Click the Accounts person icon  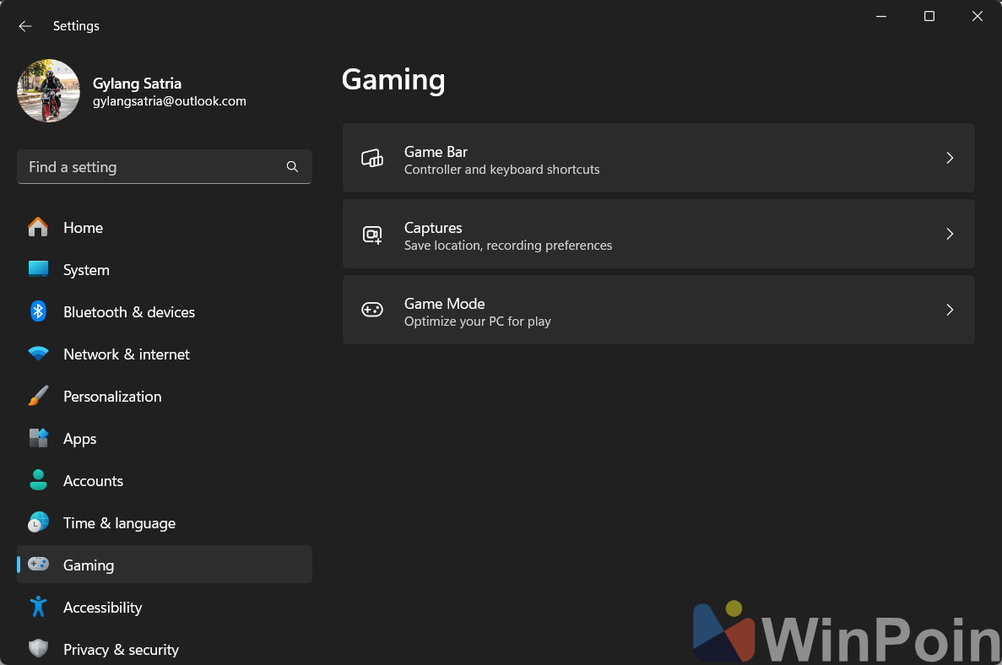tap(38, 480)
